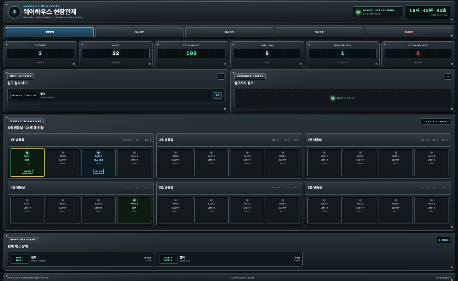Open the 현장관제 tab
The height and width of the screenshot is (281, 458).
(50, 32)
